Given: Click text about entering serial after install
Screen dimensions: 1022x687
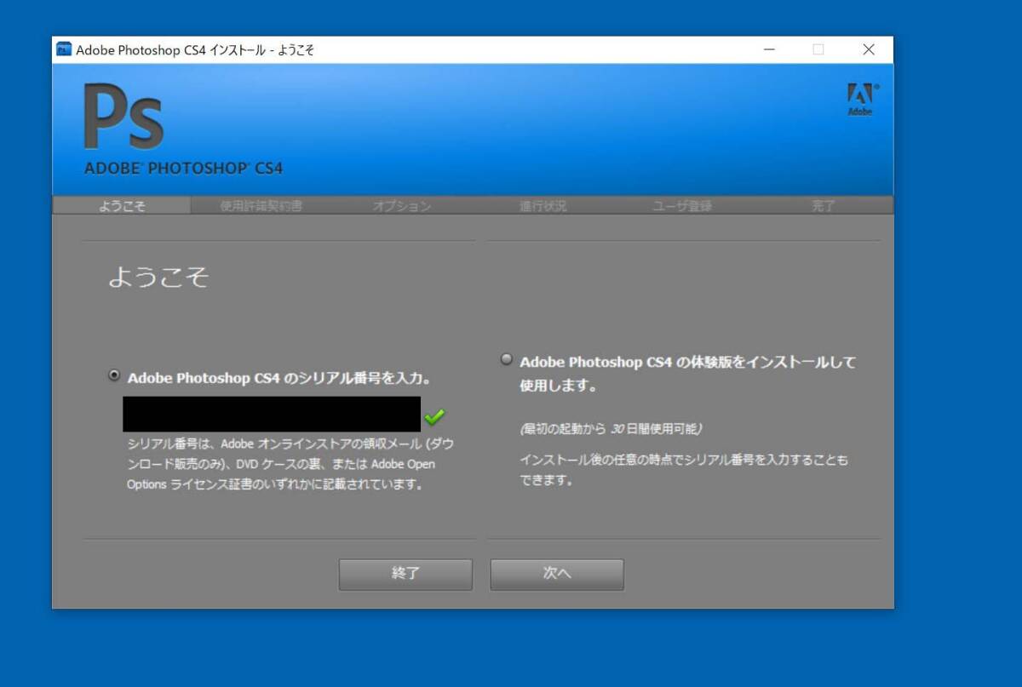Looking at the screenshot, I should tap(684, 470).
